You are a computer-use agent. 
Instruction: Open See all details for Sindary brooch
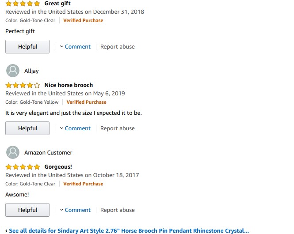[x=128, y=230]
